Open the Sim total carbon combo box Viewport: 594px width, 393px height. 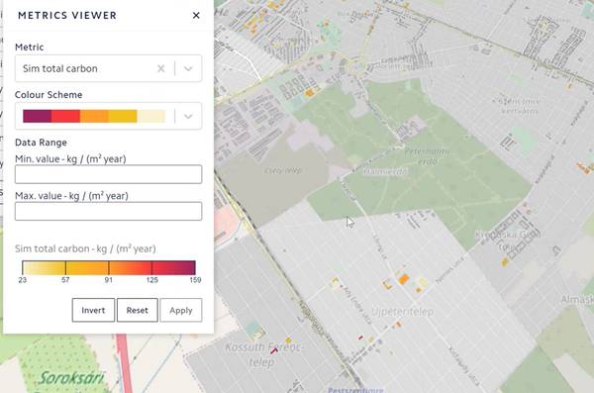[x=108, y=68]
